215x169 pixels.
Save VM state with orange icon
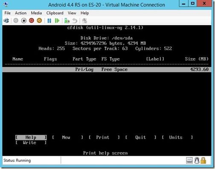pyautogui.click(x=39, y=20)
